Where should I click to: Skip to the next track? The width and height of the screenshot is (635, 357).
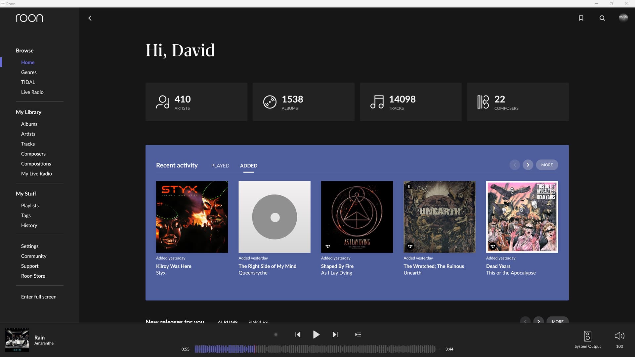pyautogui.click(x=335, y=335)
